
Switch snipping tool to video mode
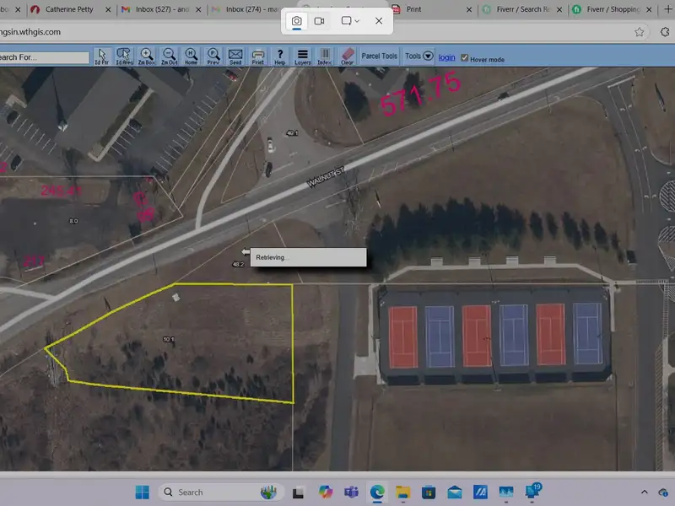coord(320,20)
